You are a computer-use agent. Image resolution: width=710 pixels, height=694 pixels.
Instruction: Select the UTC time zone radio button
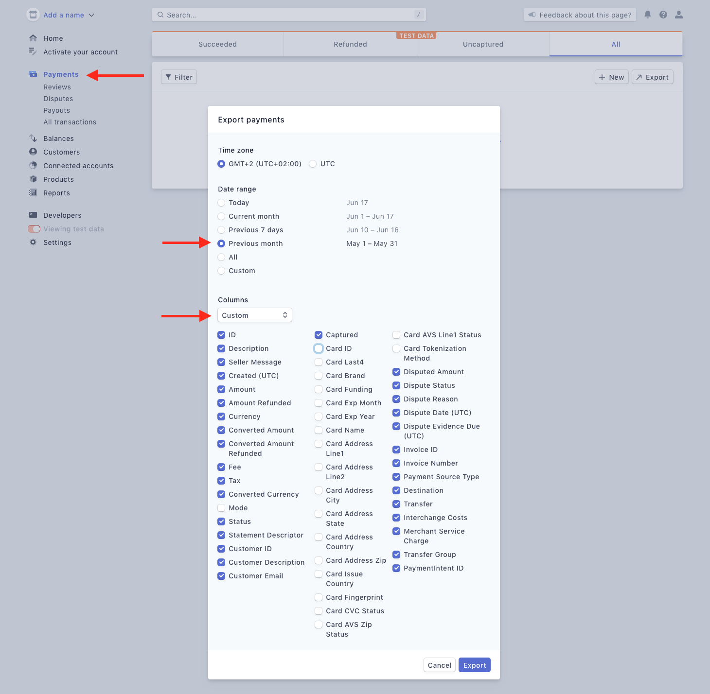click(x=313, y=164)
